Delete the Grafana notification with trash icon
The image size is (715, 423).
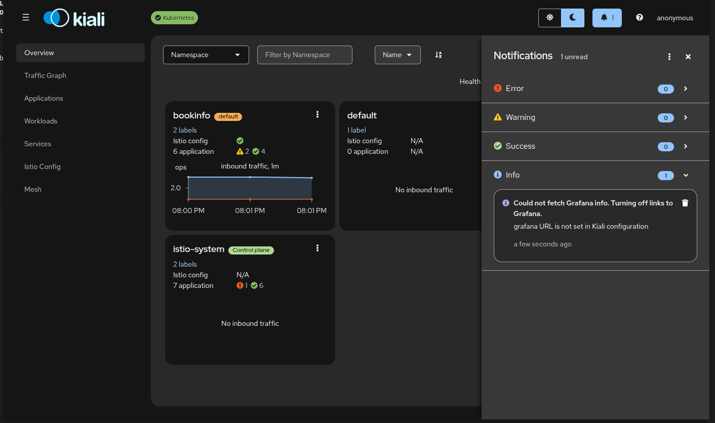685,203
